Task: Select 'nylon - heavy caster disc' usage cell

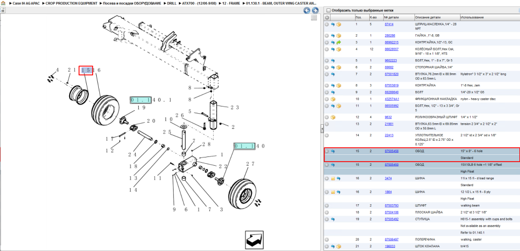Action: [x=477, y=99]
